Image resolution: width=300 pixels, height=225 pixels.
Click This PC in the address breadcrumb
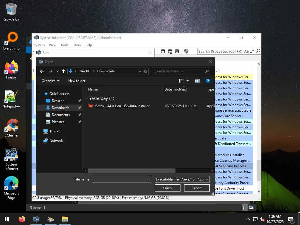(85, 71)
